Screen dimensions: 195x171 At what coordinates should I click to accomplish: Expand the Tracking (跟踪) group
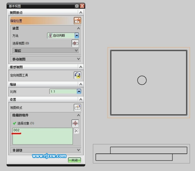click(x=76, y=51)
